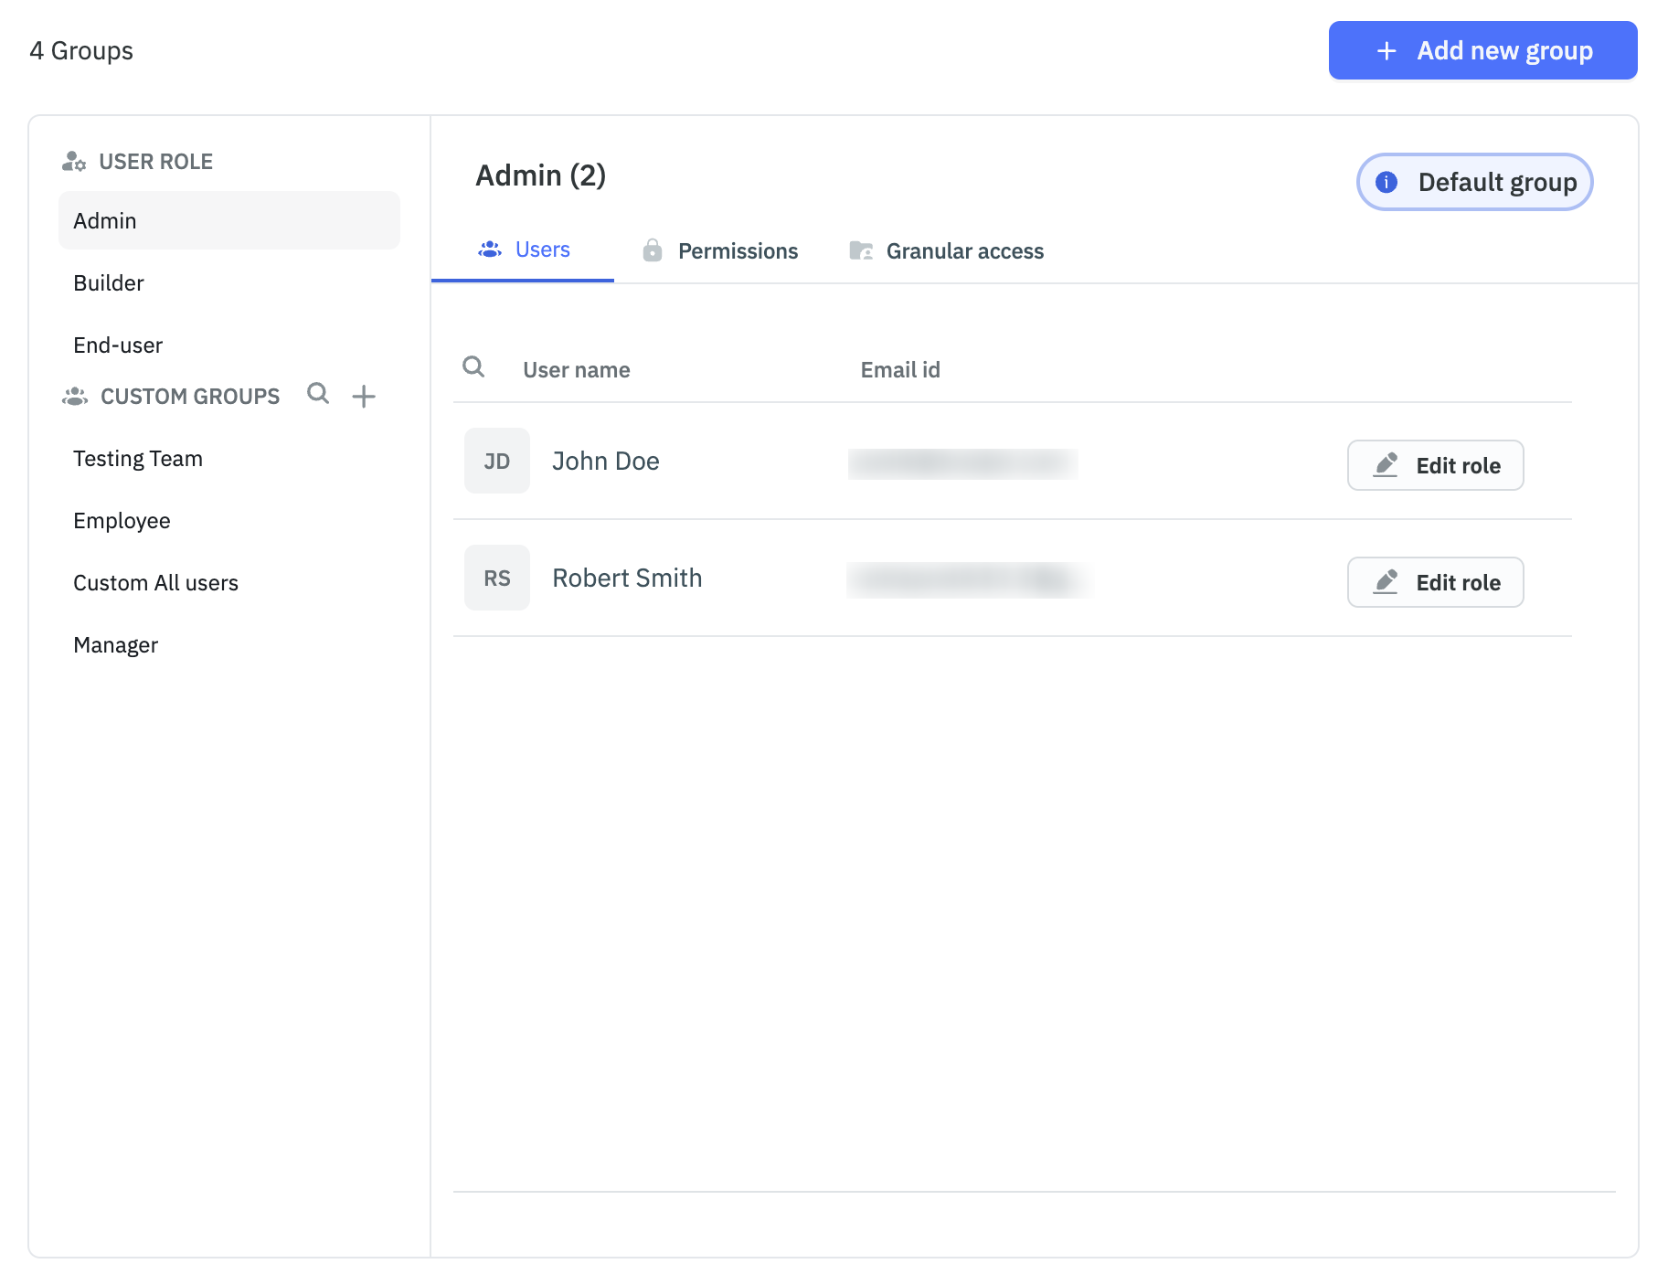The width and height of the screenshot is (1668, 1285).
Task: Select the Manager custom group
Action: 115,644
